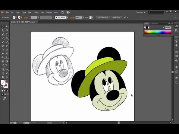Enable Draw Normal mode
Screen dimensions: 179x134
coord(2,95)
